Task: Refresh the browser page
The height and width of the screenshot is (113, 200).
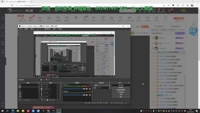Action: click(x=12, y=5)
